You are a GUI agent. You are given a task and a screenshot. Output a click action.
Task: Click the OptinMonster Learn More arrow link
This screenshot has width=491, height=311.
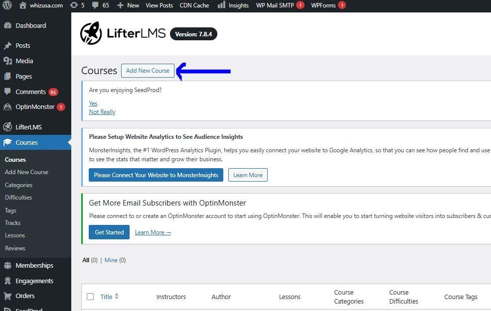pos(153,232)
